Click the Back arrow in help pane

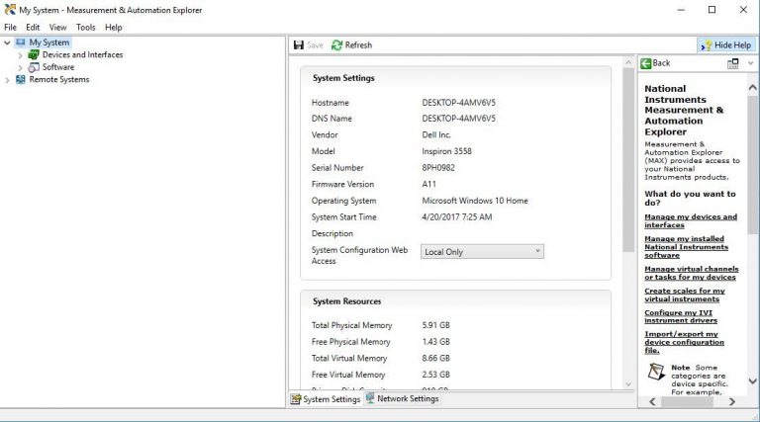point(645,63)
